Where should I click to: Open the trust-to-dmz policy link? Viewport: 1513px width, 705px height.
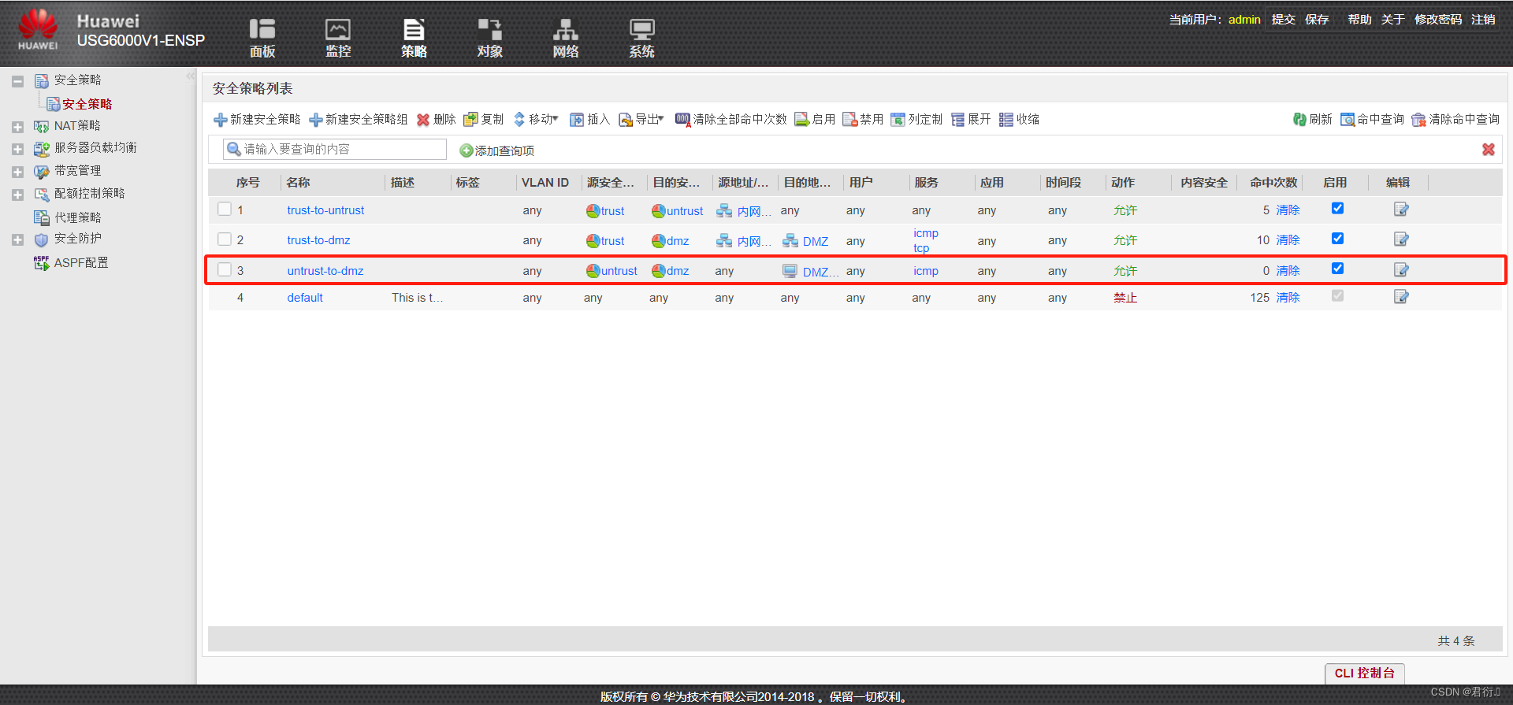point(318,240)
